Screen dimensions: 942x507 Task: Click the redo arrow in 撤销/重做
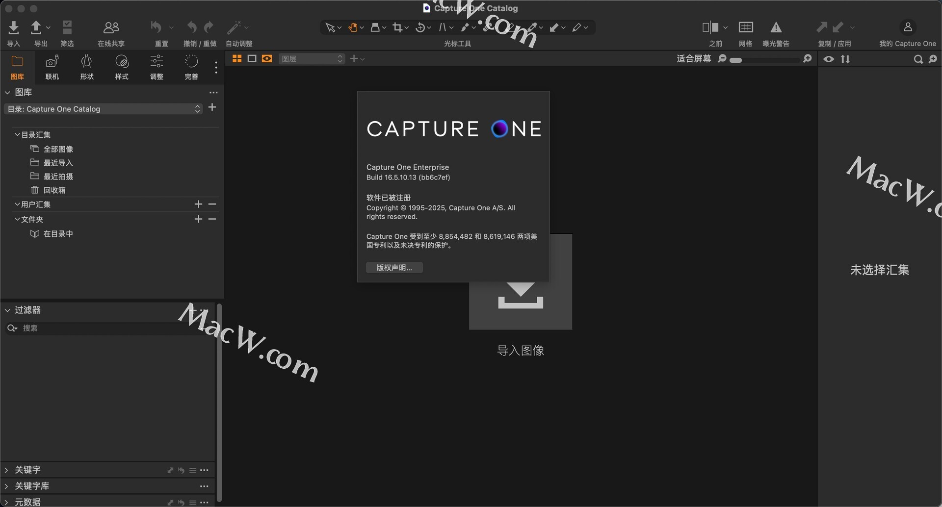tap(209, 27)
